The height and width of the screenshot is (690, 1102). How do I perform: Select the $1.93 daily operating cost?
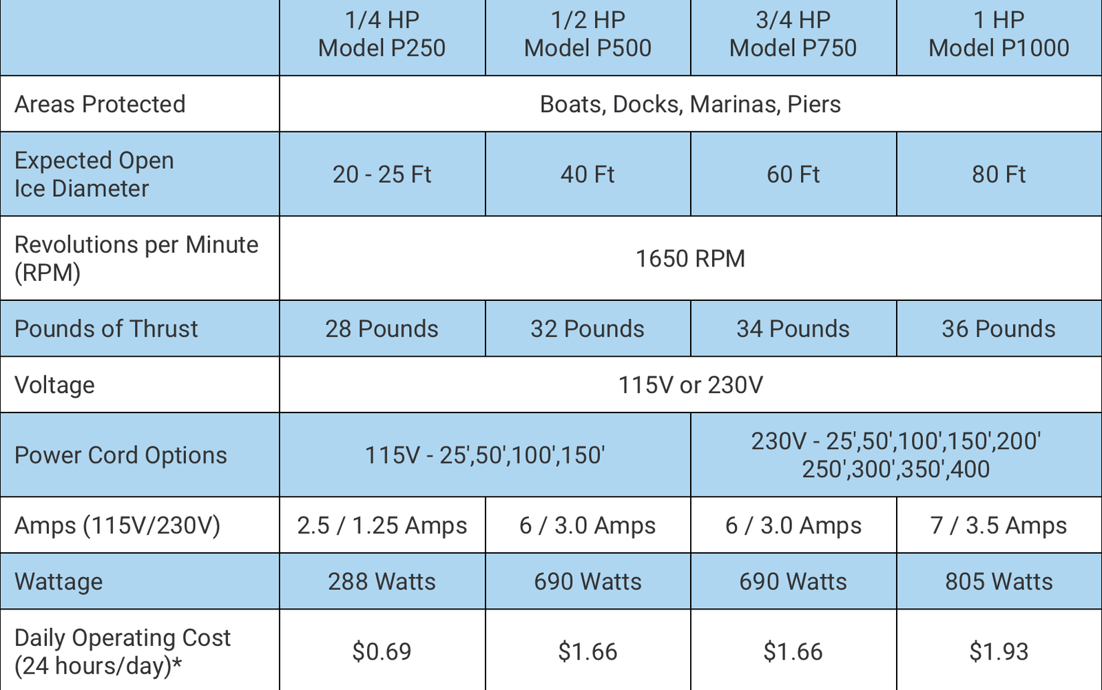pos(999,651)
